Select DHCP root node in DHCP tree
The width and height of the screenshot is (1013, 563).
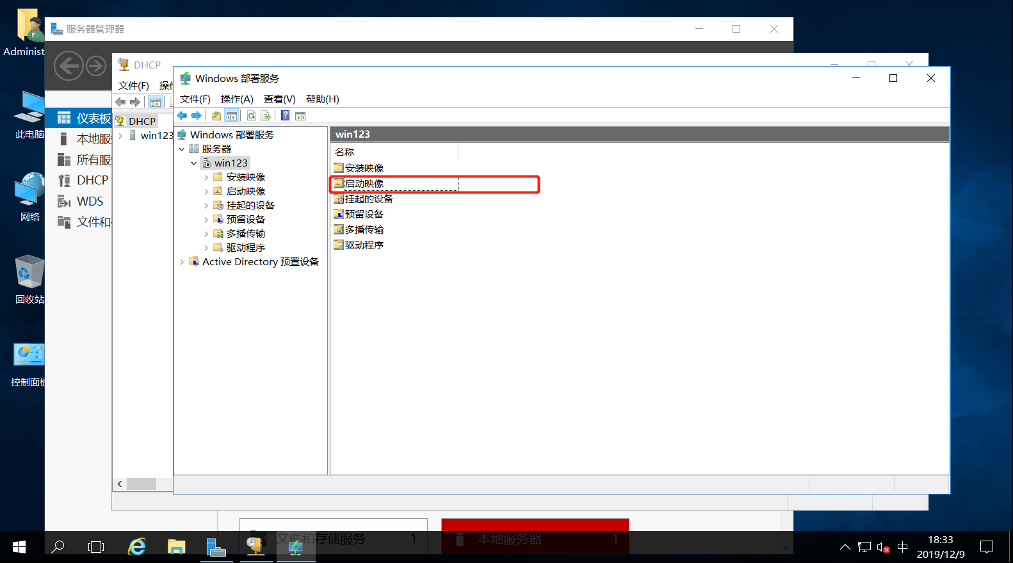click(142, 122)
